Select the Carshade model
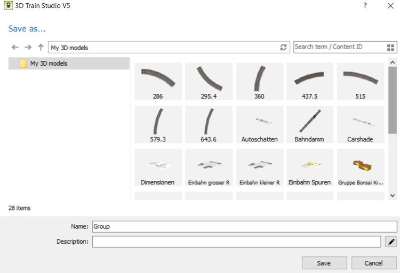 [x=361, y=125]
